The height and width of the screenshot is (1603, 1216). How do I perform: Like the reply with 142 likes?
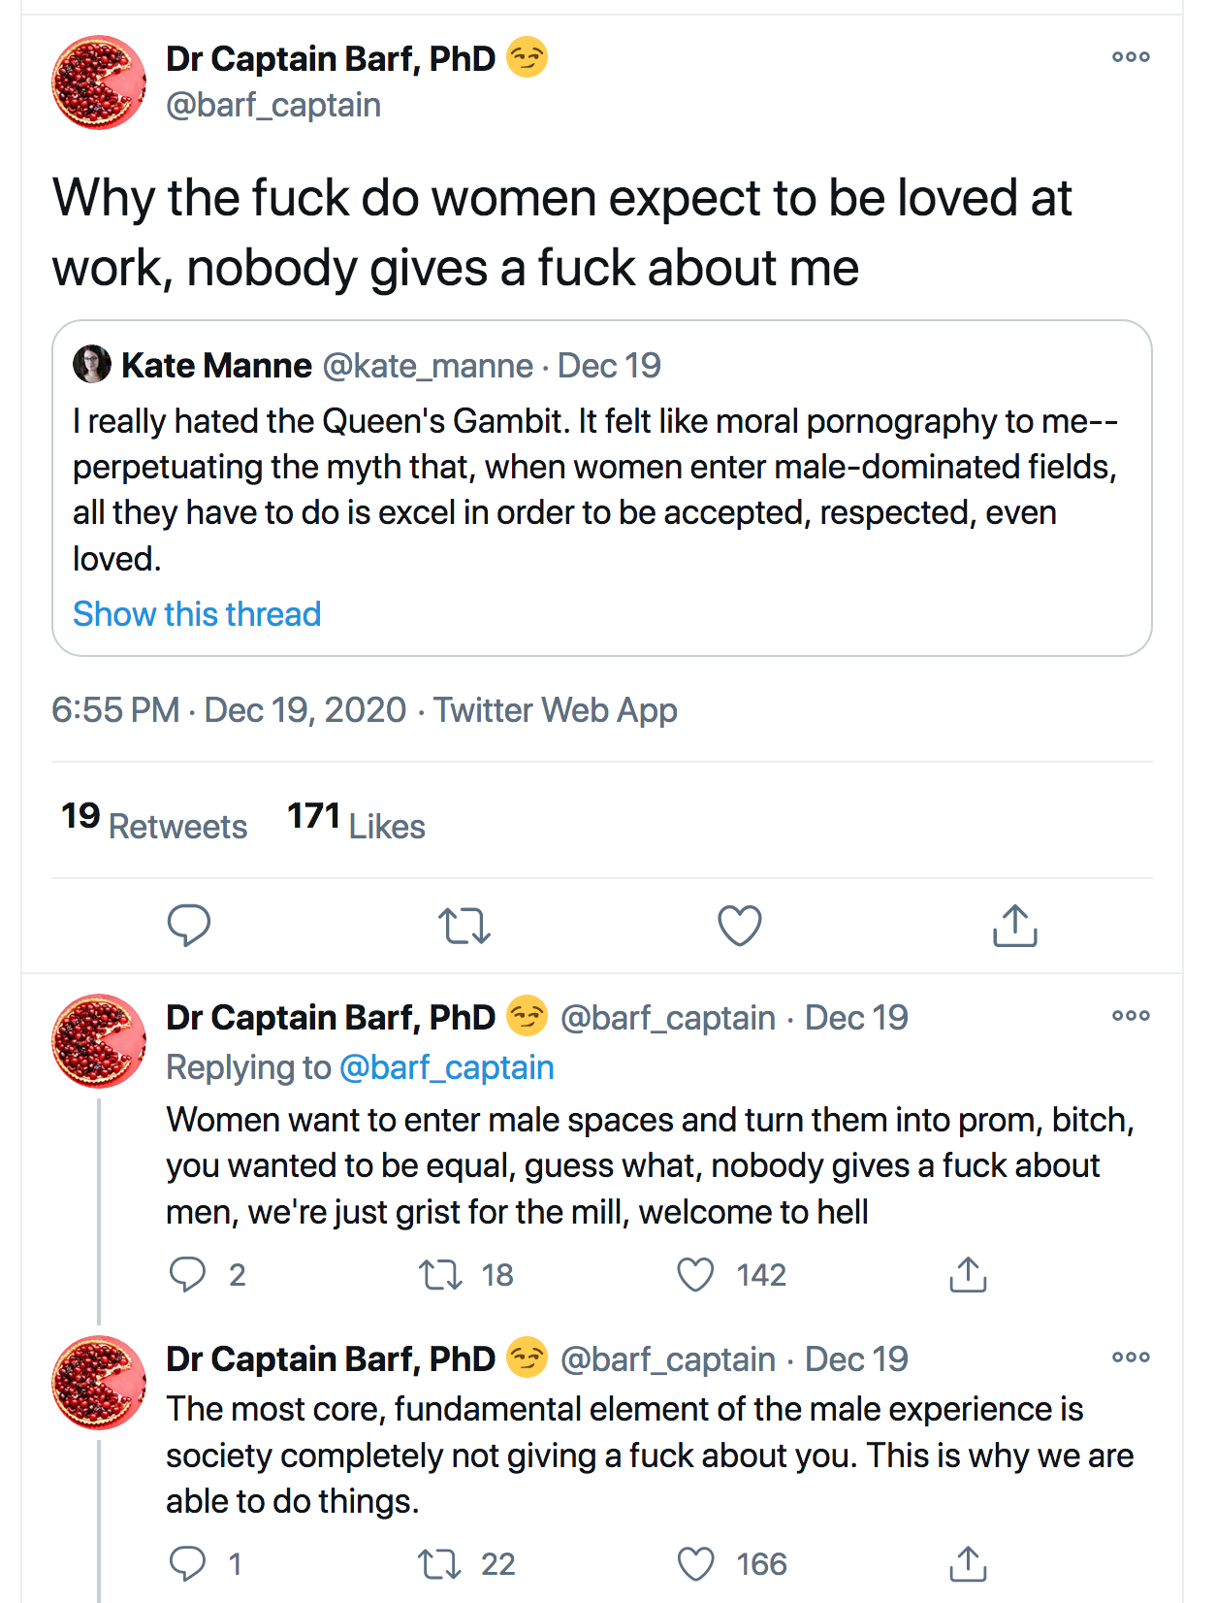(x=695, y=1274)
